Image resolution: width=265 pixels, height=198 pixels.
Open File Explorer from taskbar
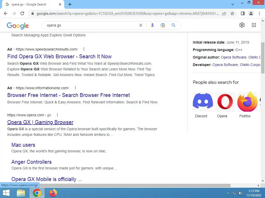(x=21, y=193)
